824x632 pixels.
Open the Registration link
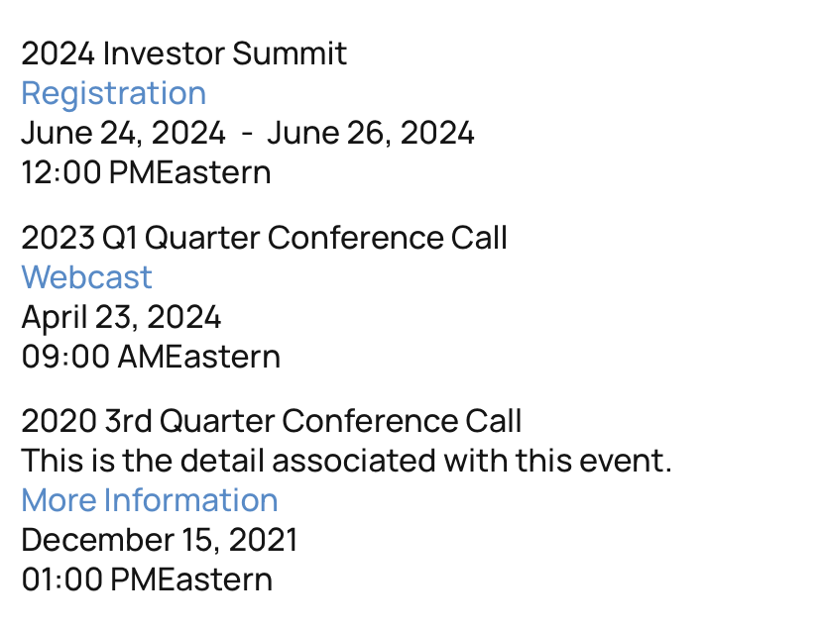[x=113, y=93]
